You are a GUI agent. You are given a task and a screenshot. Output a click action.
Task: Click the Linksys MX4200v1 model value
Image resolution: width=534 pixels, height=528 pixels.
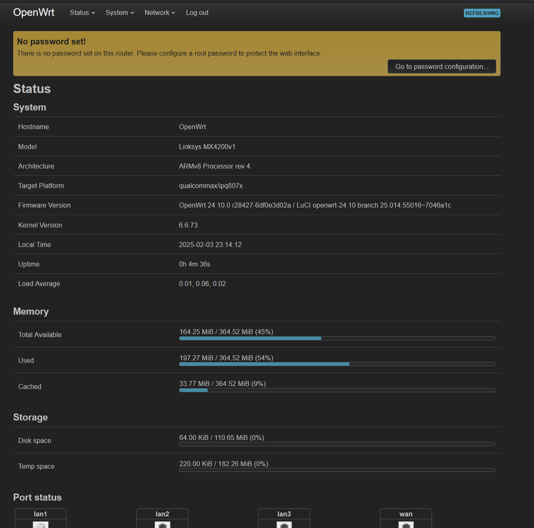coord(207,147)
